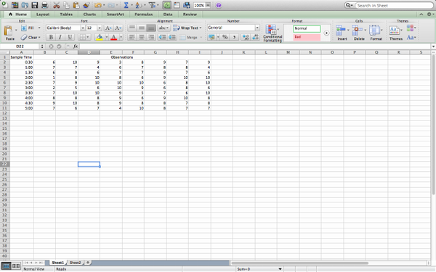Open theme colors swatch menu
This screenshot has height=272, width=436.
coord(411,28)
